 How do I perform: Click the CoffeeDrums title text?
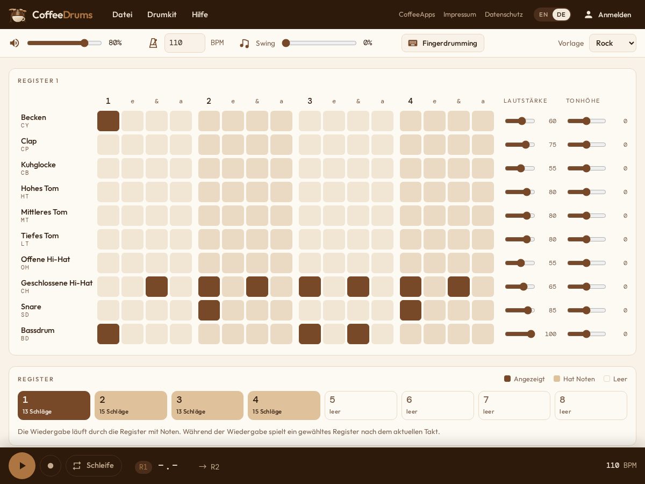tap(62, 15)
